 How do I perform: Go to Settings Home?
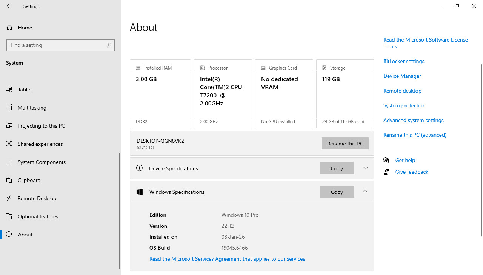tap(60, 28)
